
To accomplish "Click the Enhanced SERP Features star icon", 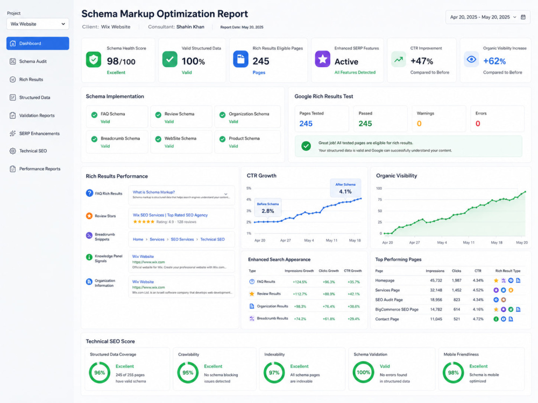I will (x=322, y=59).
